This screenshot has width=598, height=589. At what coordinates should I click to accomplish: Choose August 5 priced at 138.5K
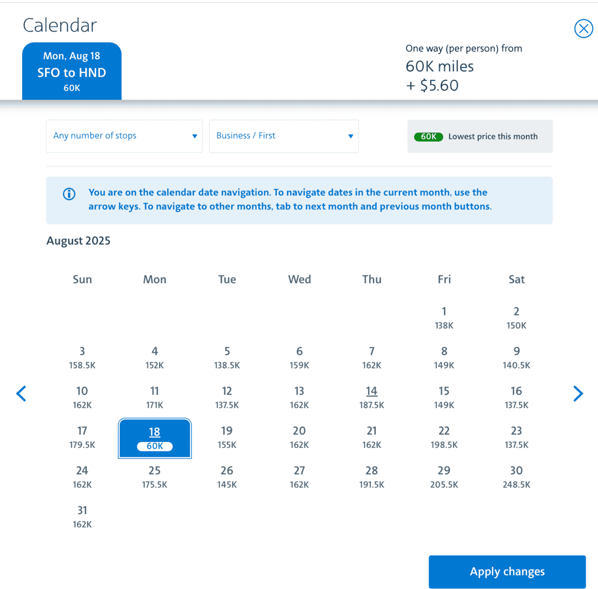tap(227, 358)
